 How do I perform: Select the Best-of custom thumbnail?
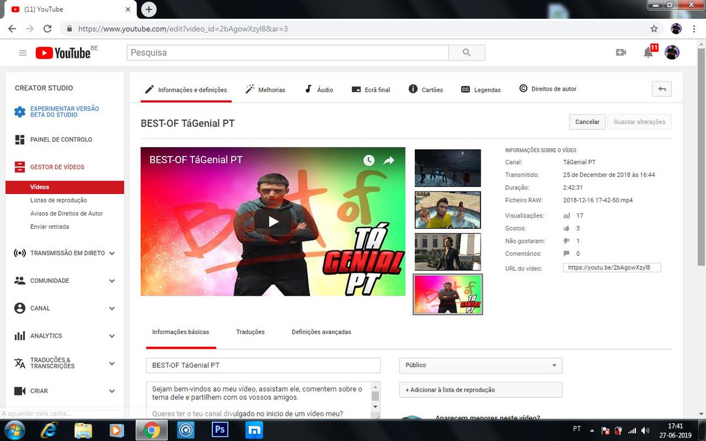448,294
